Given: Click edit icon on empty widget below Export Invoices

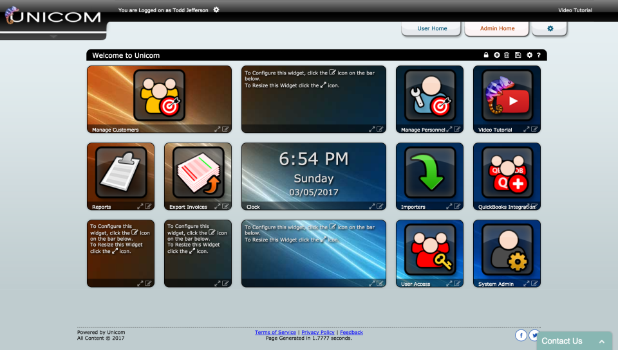Looking at the screenshot, I should [225, 283].
